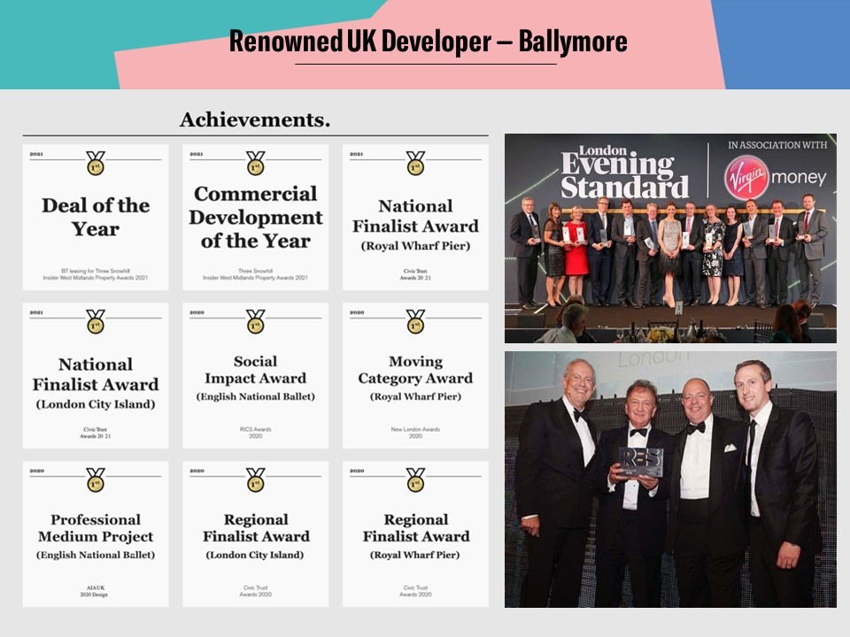Click the New London Awards 2020 caption

click(416, 433)
